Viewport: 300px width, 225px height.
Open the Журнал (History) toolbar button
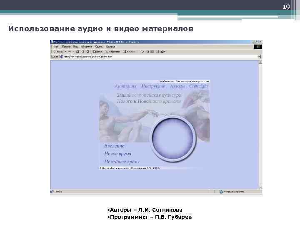point(129,52)
